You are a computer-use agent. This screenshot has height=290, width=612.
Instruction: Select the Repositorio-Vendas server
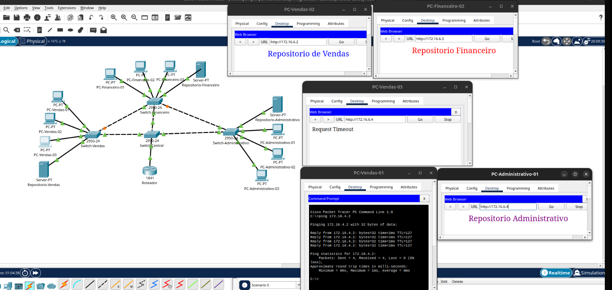click(x=44, y=169)
